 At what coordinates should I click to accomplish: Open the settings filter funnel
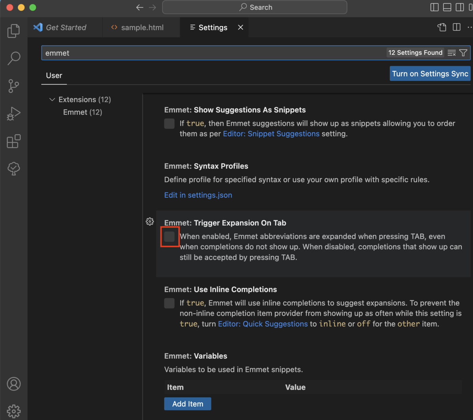464,53
